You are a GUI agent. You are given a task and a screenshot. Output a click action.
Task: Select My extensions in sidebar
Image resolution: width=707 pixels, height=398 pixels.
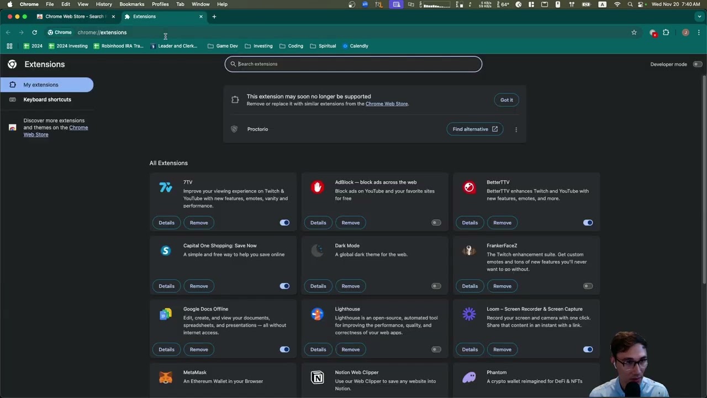(47, 85)
